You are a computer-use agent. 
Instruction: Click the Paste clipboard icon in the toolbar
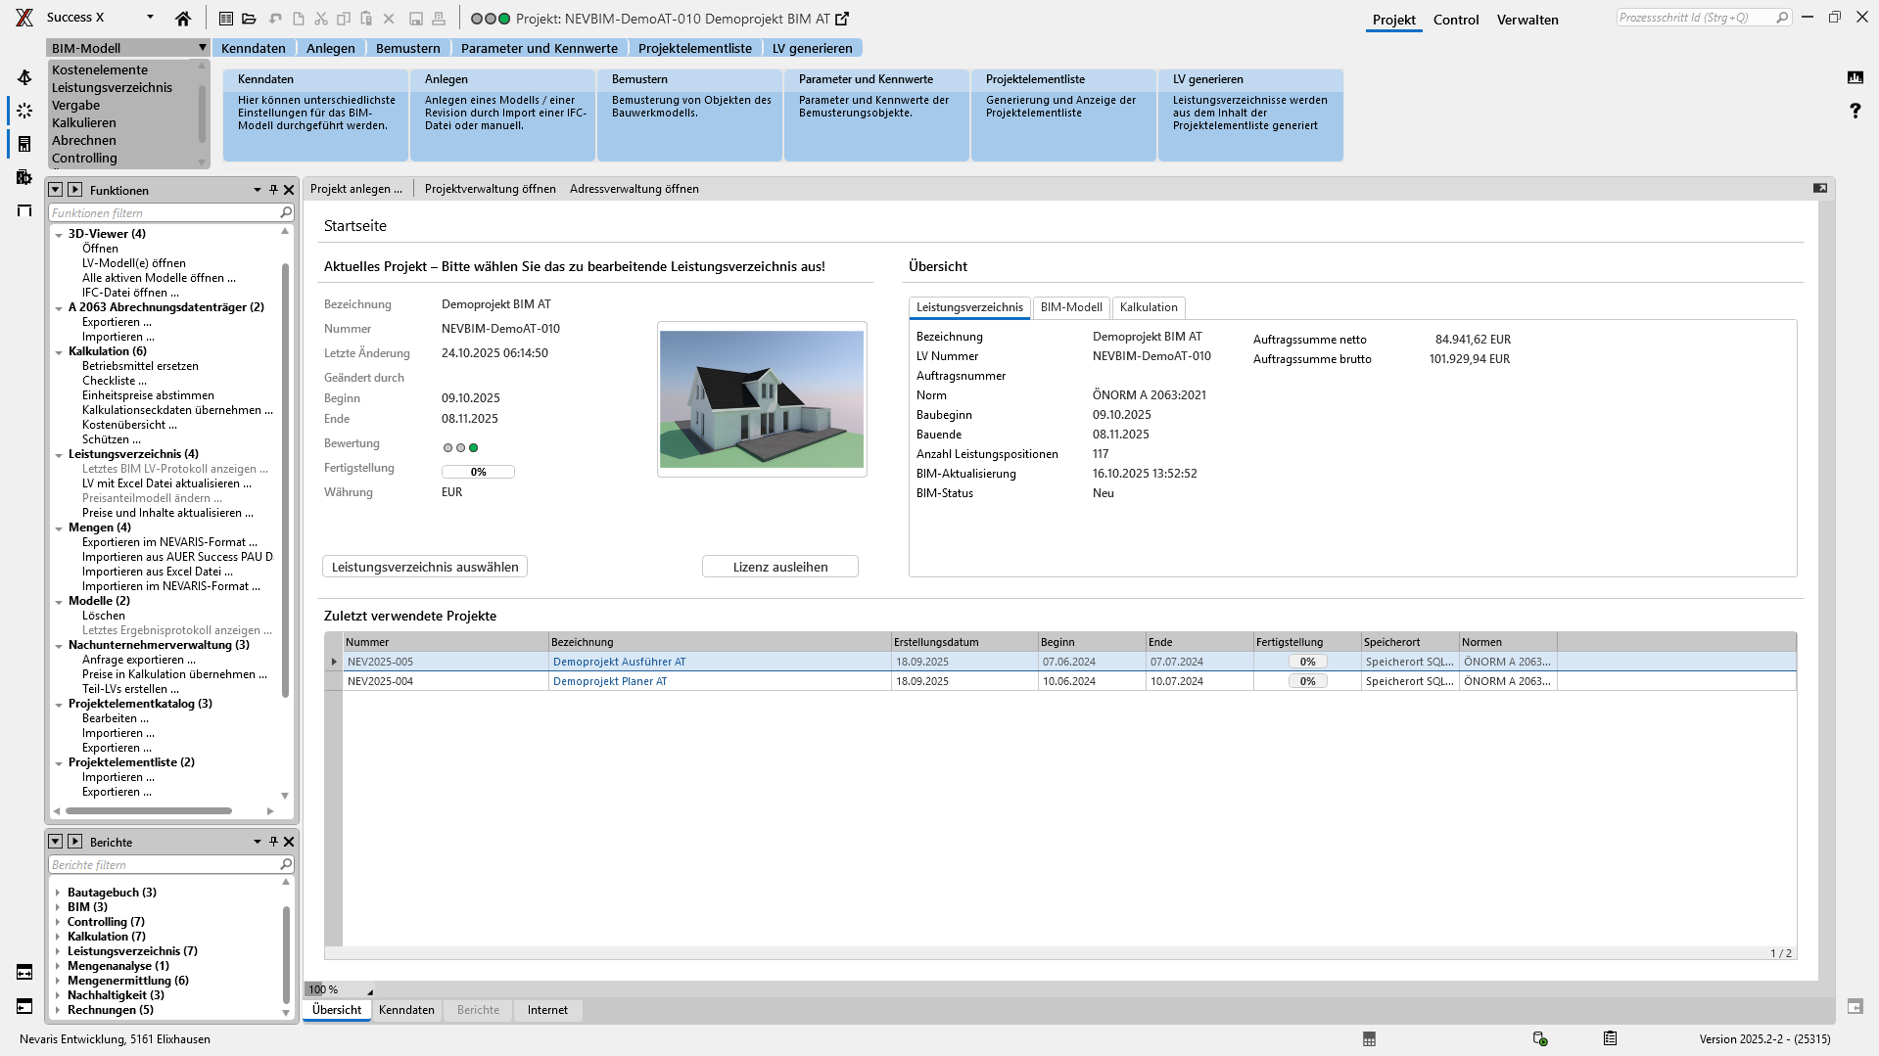click(366, 18)
